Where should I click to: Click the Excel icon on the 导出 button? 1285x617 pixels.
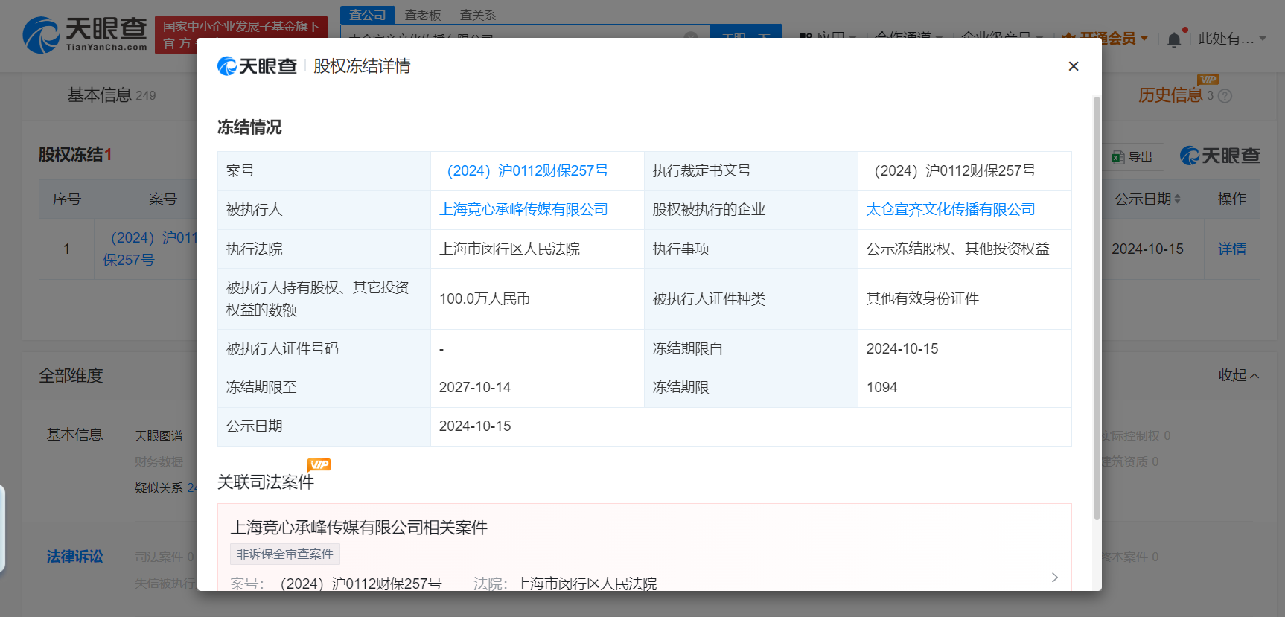pos(1117,157)
